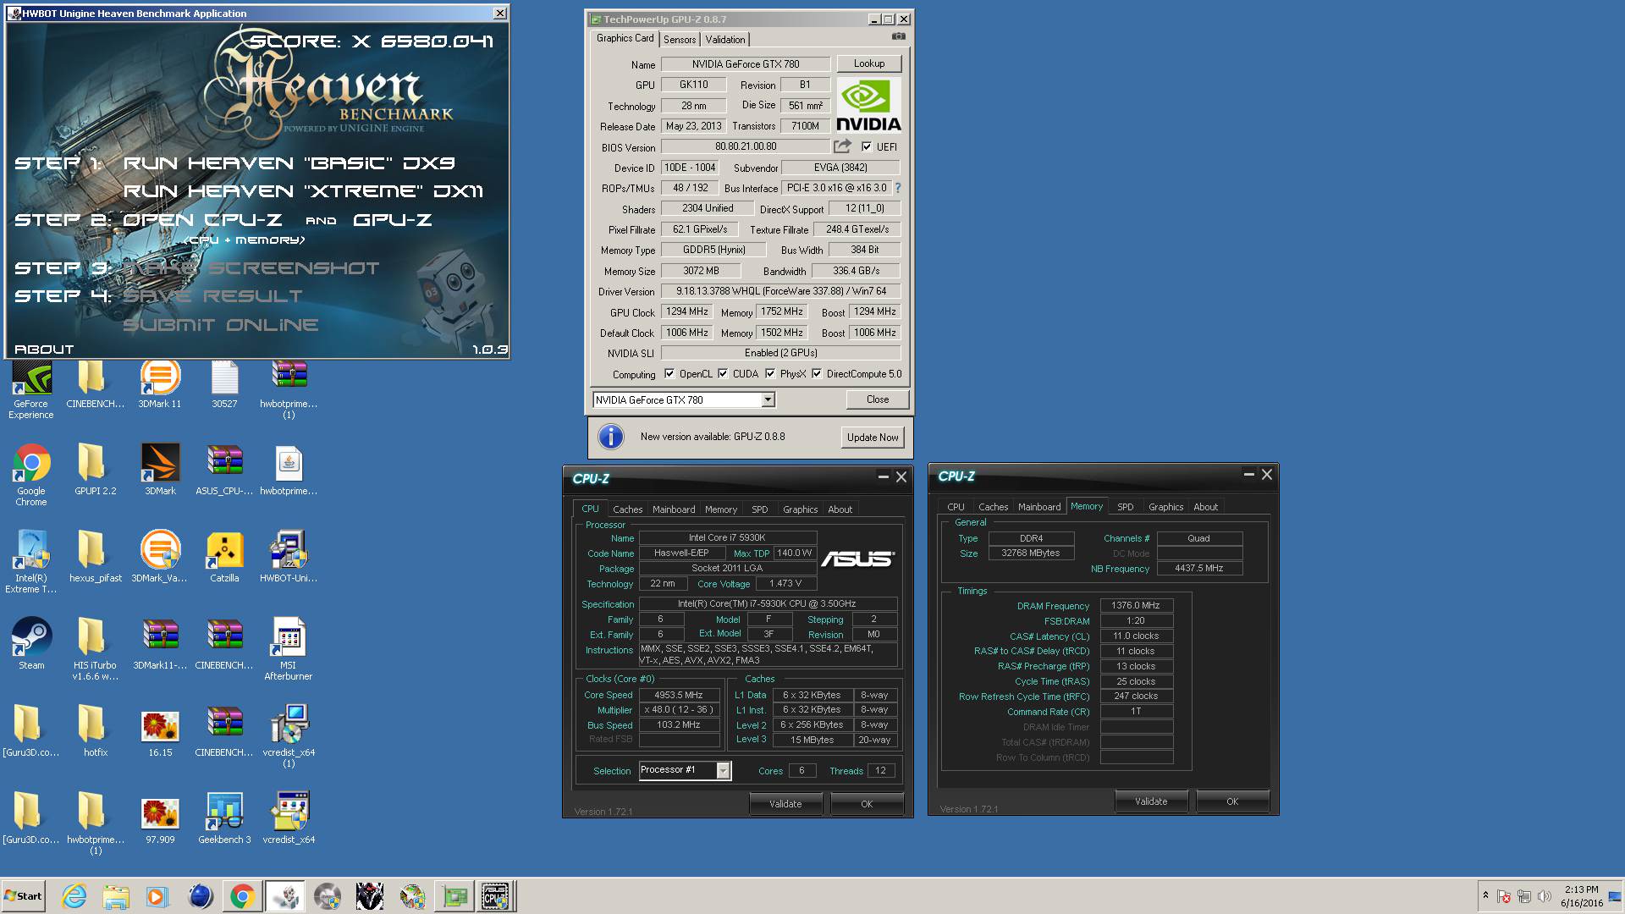Open the Caches tab in the left CPU-Z window
Image resolution: width=1625 pixels, height=914 pixels.
tap(628, 509)
